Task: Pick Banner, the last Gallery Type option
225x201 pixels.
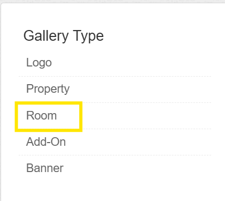Action: (x=45, y=168)
